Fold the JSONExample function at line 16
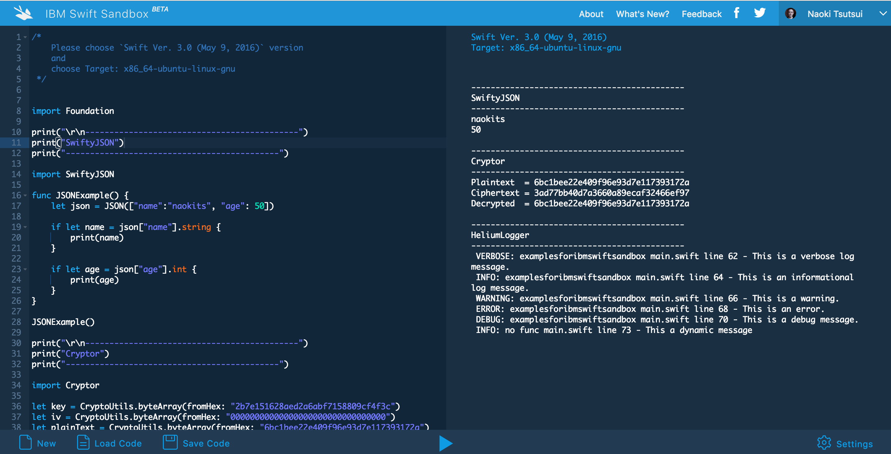 coord(25,196)
